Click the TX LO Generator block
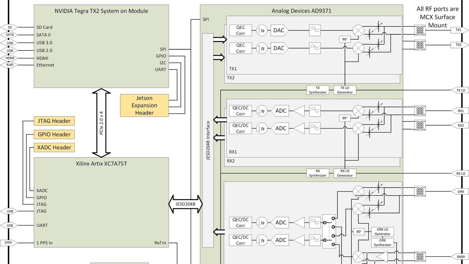Image resolution: width=469 pixels, height=264 pixels. pyautogui.click(x=345, y=90)
